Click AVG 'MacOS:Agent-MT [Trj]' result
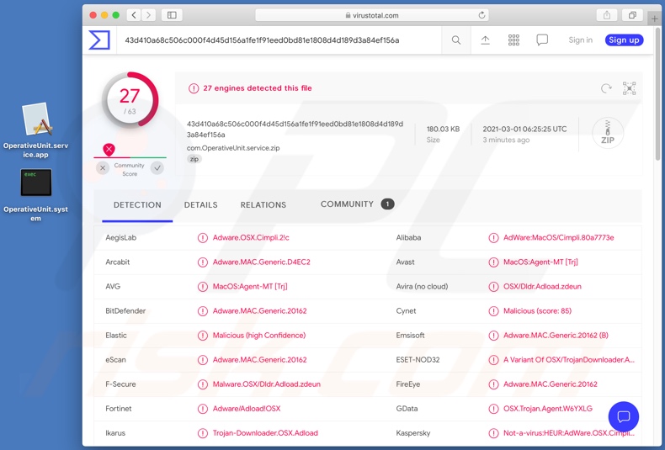 tap(250, 287)
